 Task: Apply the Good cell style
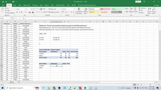[x=116, y=9]
